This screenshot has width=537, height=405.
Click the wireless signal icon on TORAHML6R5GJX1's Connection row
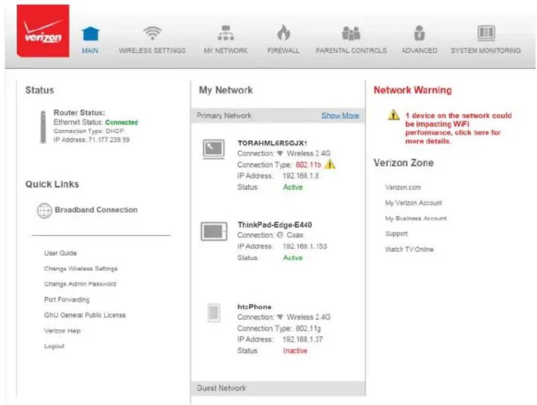280,154
